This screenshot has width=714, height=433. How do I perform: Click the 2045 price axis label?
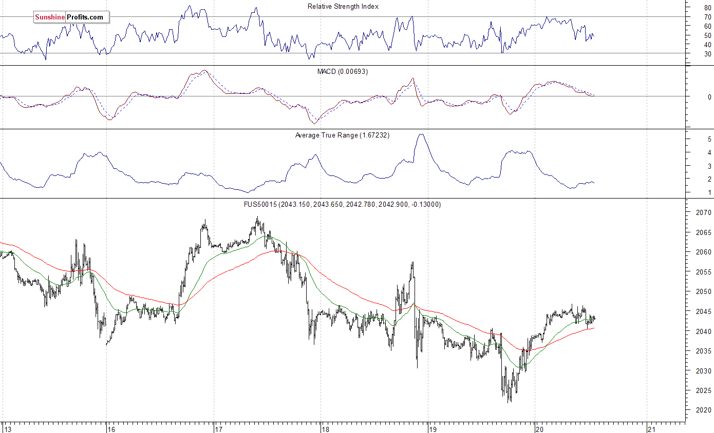pos(704,311)
